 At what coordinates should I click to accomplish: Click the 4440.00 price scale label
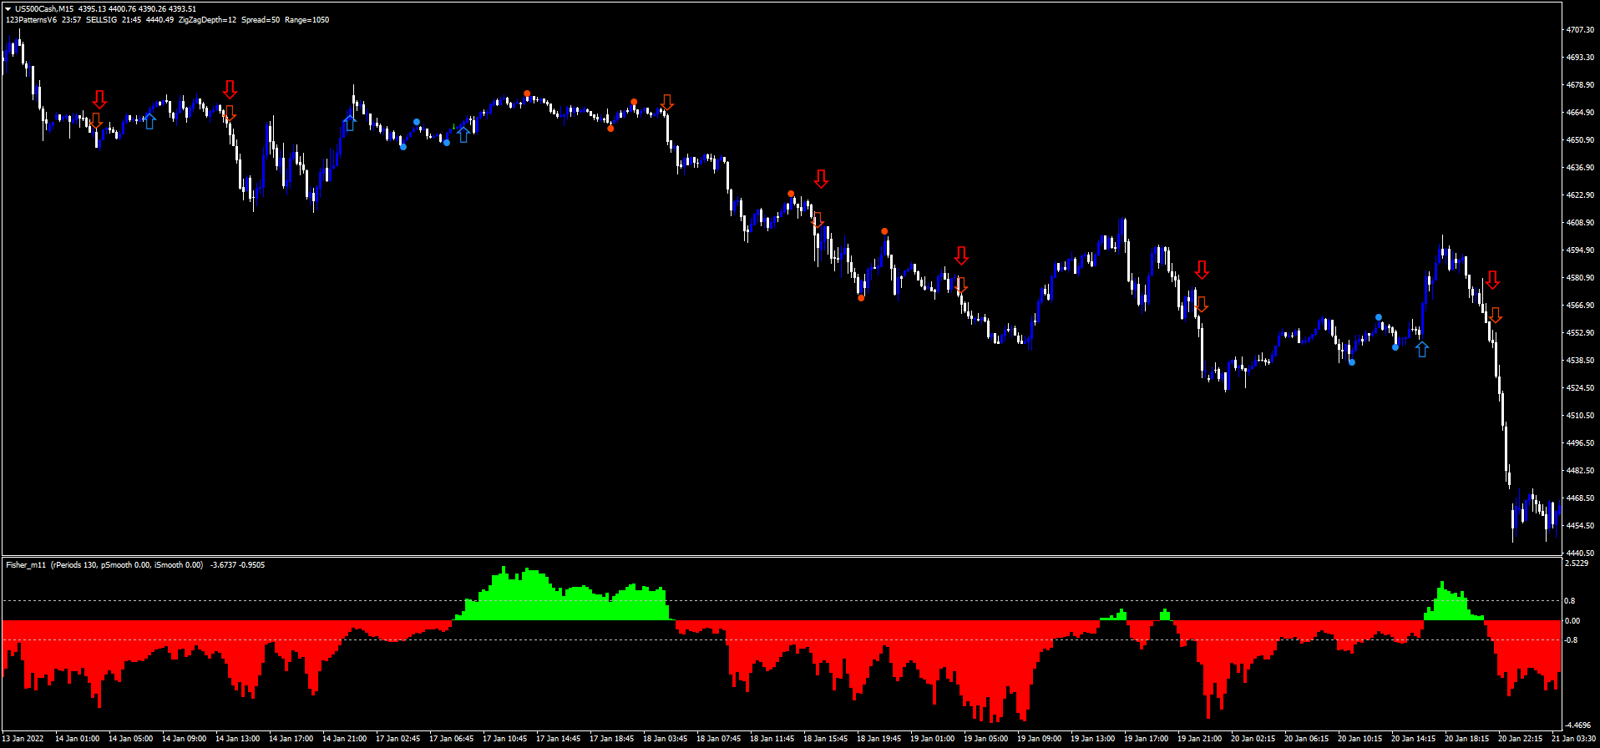point(1579,553)
